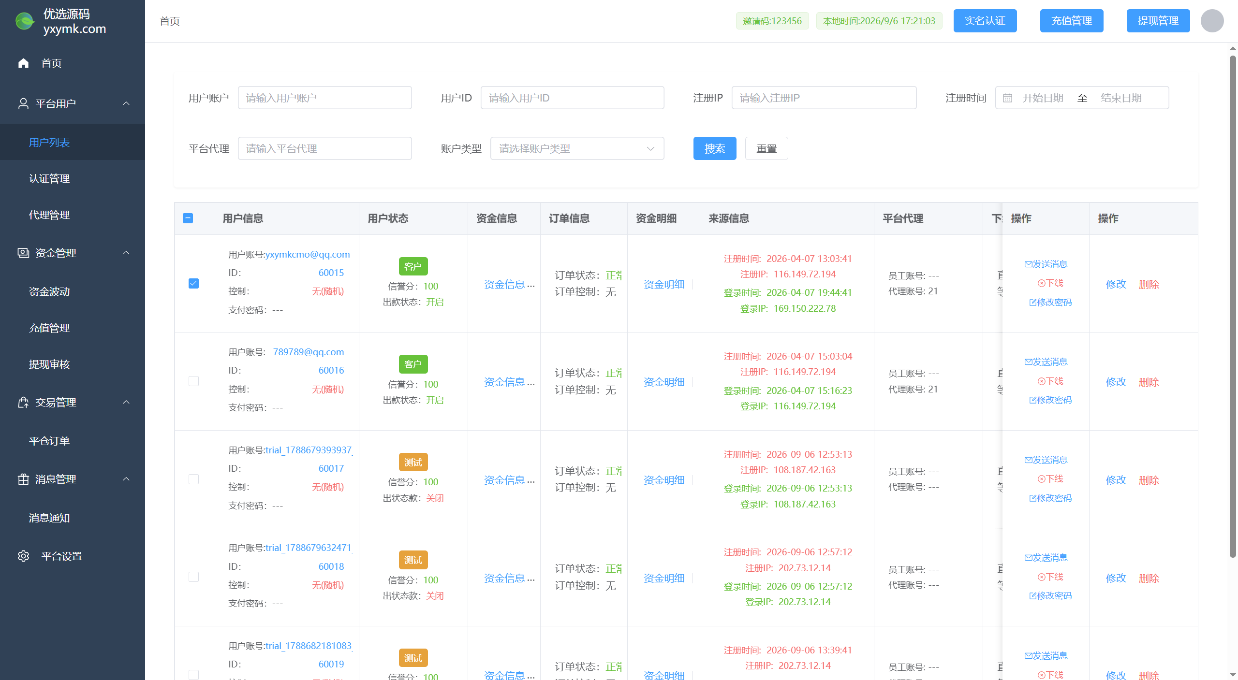
Task: Toggle the select-all checkbox in table header
Action: pyautogui.click(x=188, y=218)
